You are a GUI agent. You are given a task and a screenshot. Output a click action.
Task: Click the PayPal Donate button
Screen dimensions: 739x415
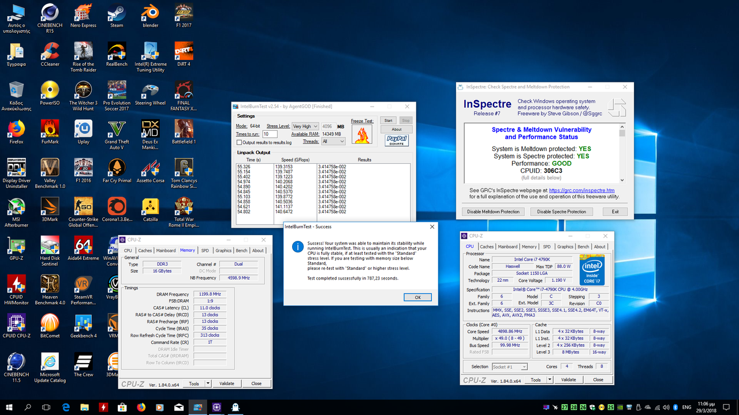point(397,141)
